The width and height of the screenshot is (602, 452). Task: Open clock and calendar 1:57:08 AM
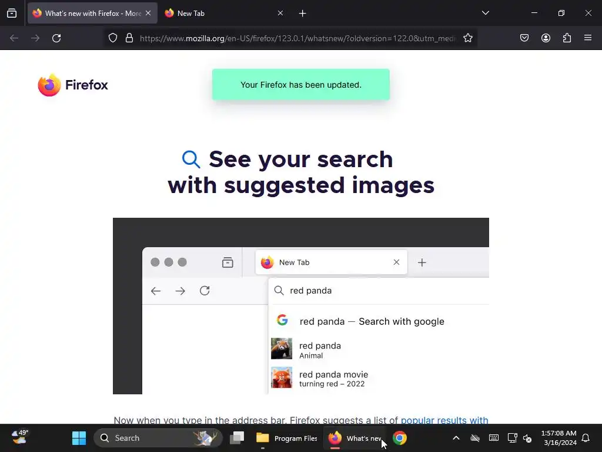coord(558,438)
